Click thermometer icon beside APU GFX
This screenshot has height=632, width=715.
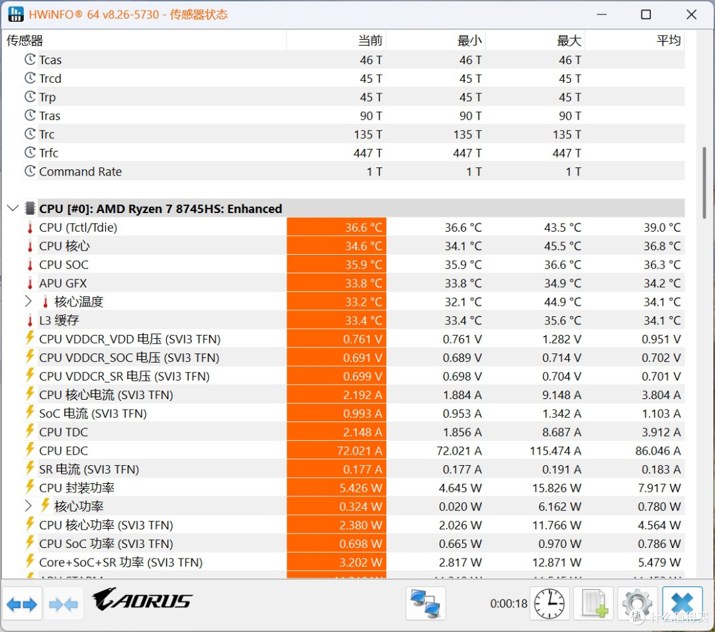click(30, 283)
